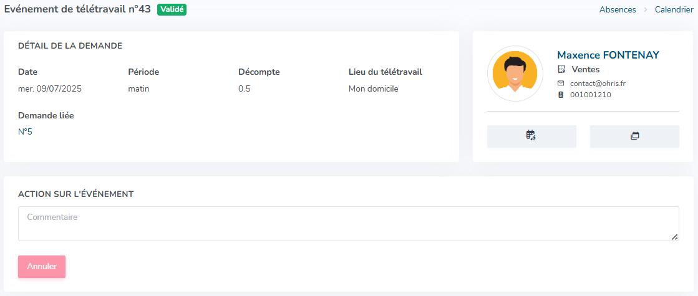The width and height of the screenshot is (698, 296).
Task: Click the date value mer. 09/07/2025
Action: (x=50, y=88)
